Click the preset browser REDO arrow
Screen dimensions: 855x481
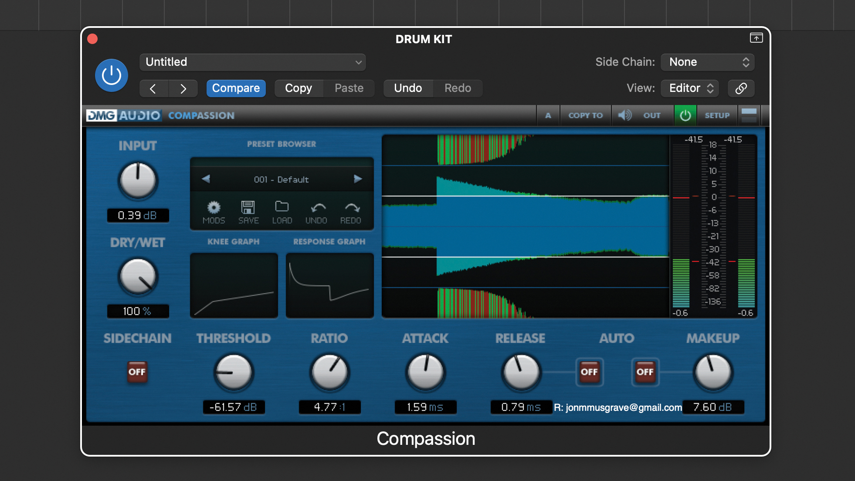[x=352, y=207]
